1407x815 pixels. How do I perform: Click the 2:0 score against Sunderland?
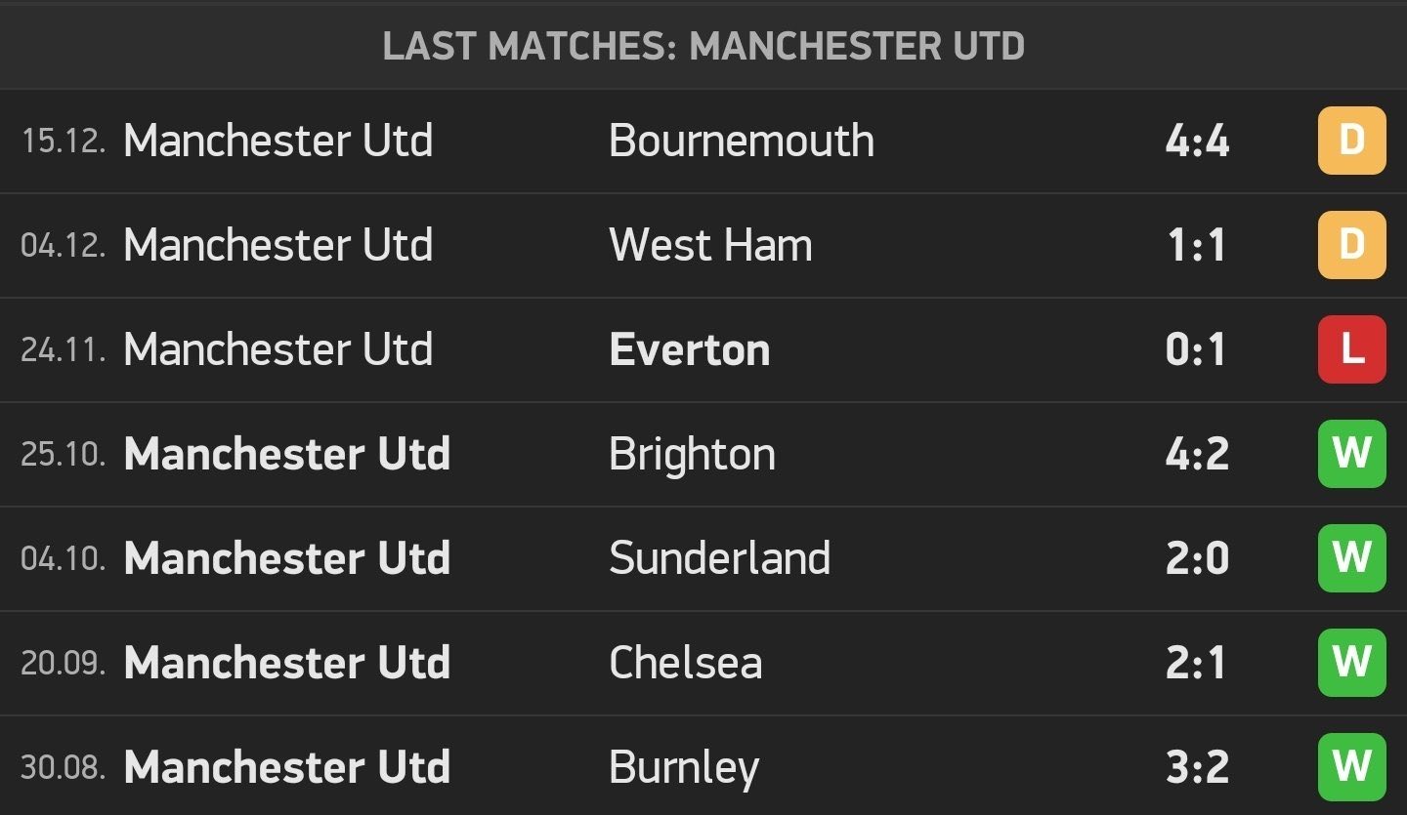pos(1197,558)
